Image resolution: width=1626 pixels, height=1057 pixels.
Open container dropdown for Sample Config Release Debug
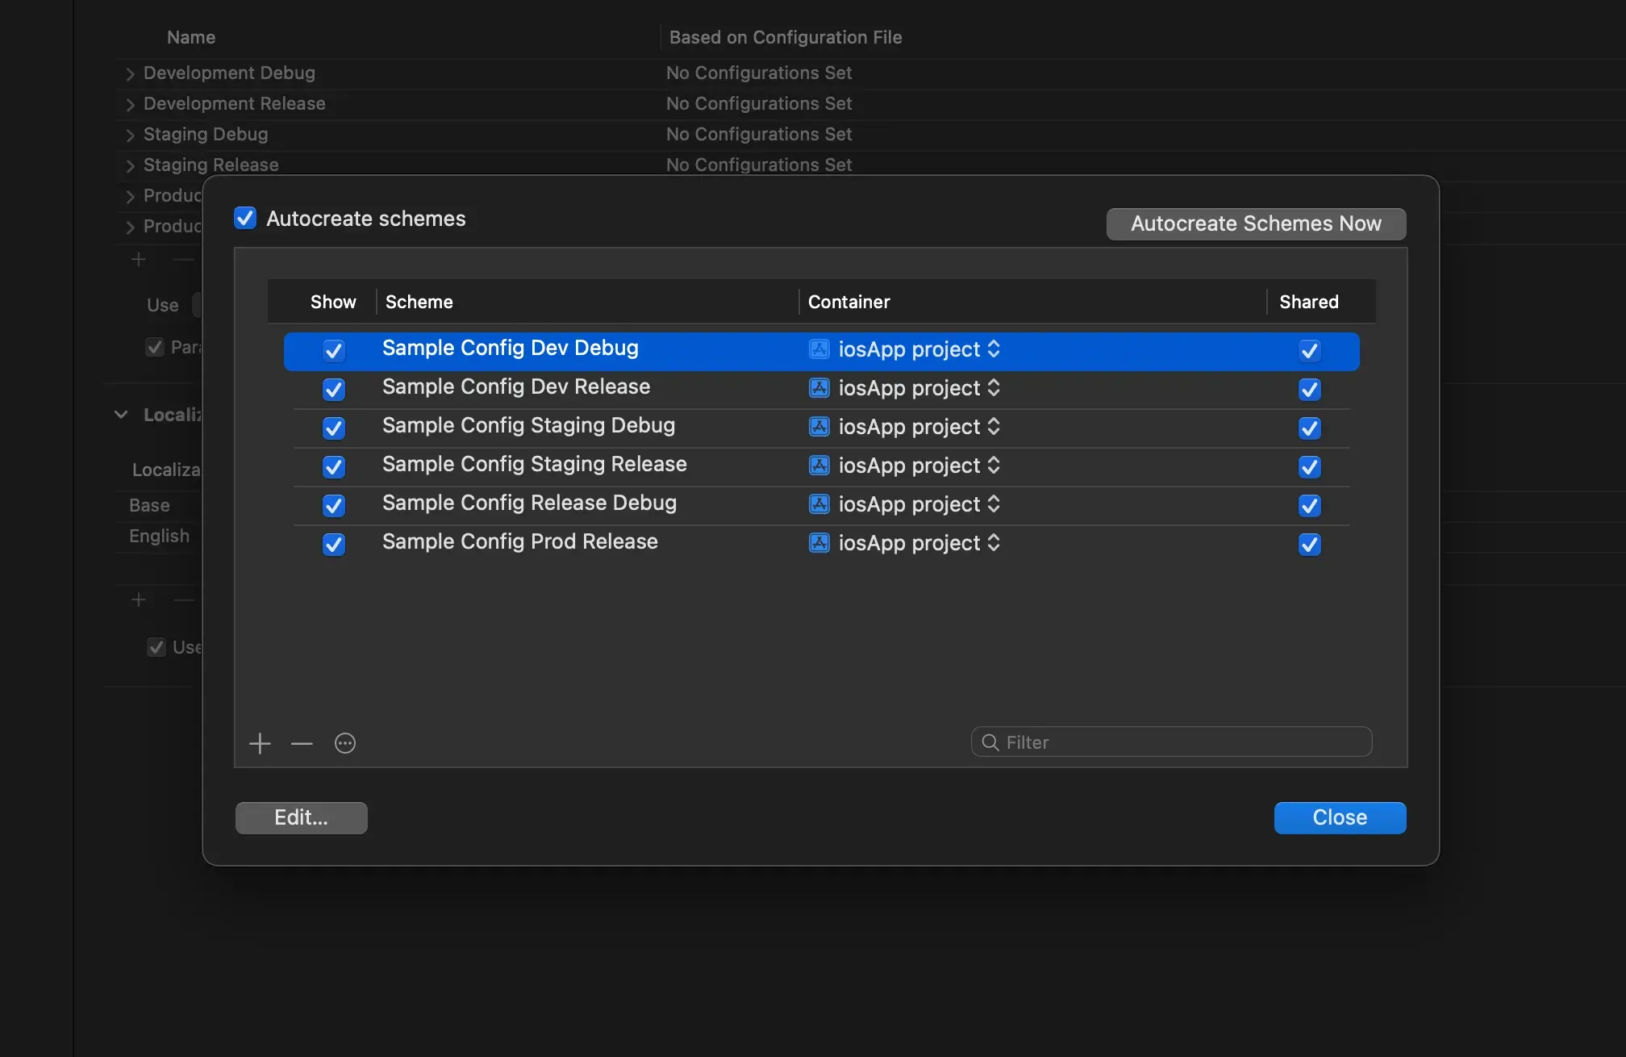(x=994, y=503)
